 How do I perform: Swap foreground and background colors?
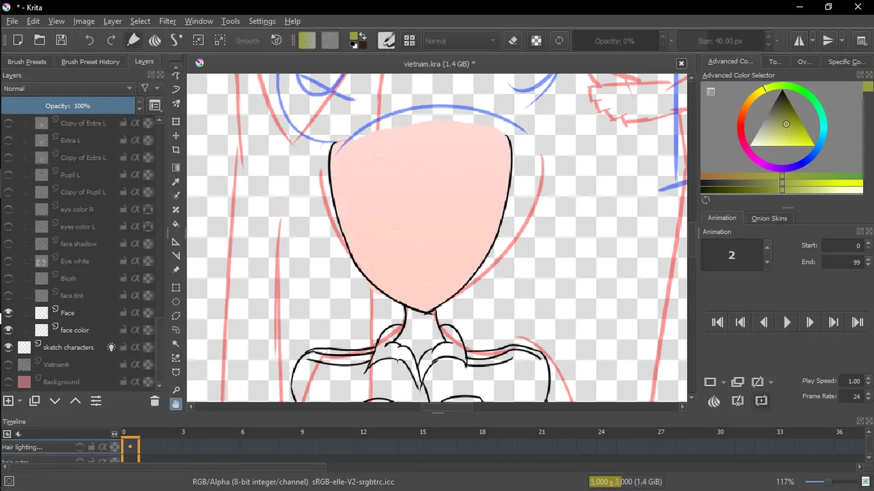pos(363,36)
